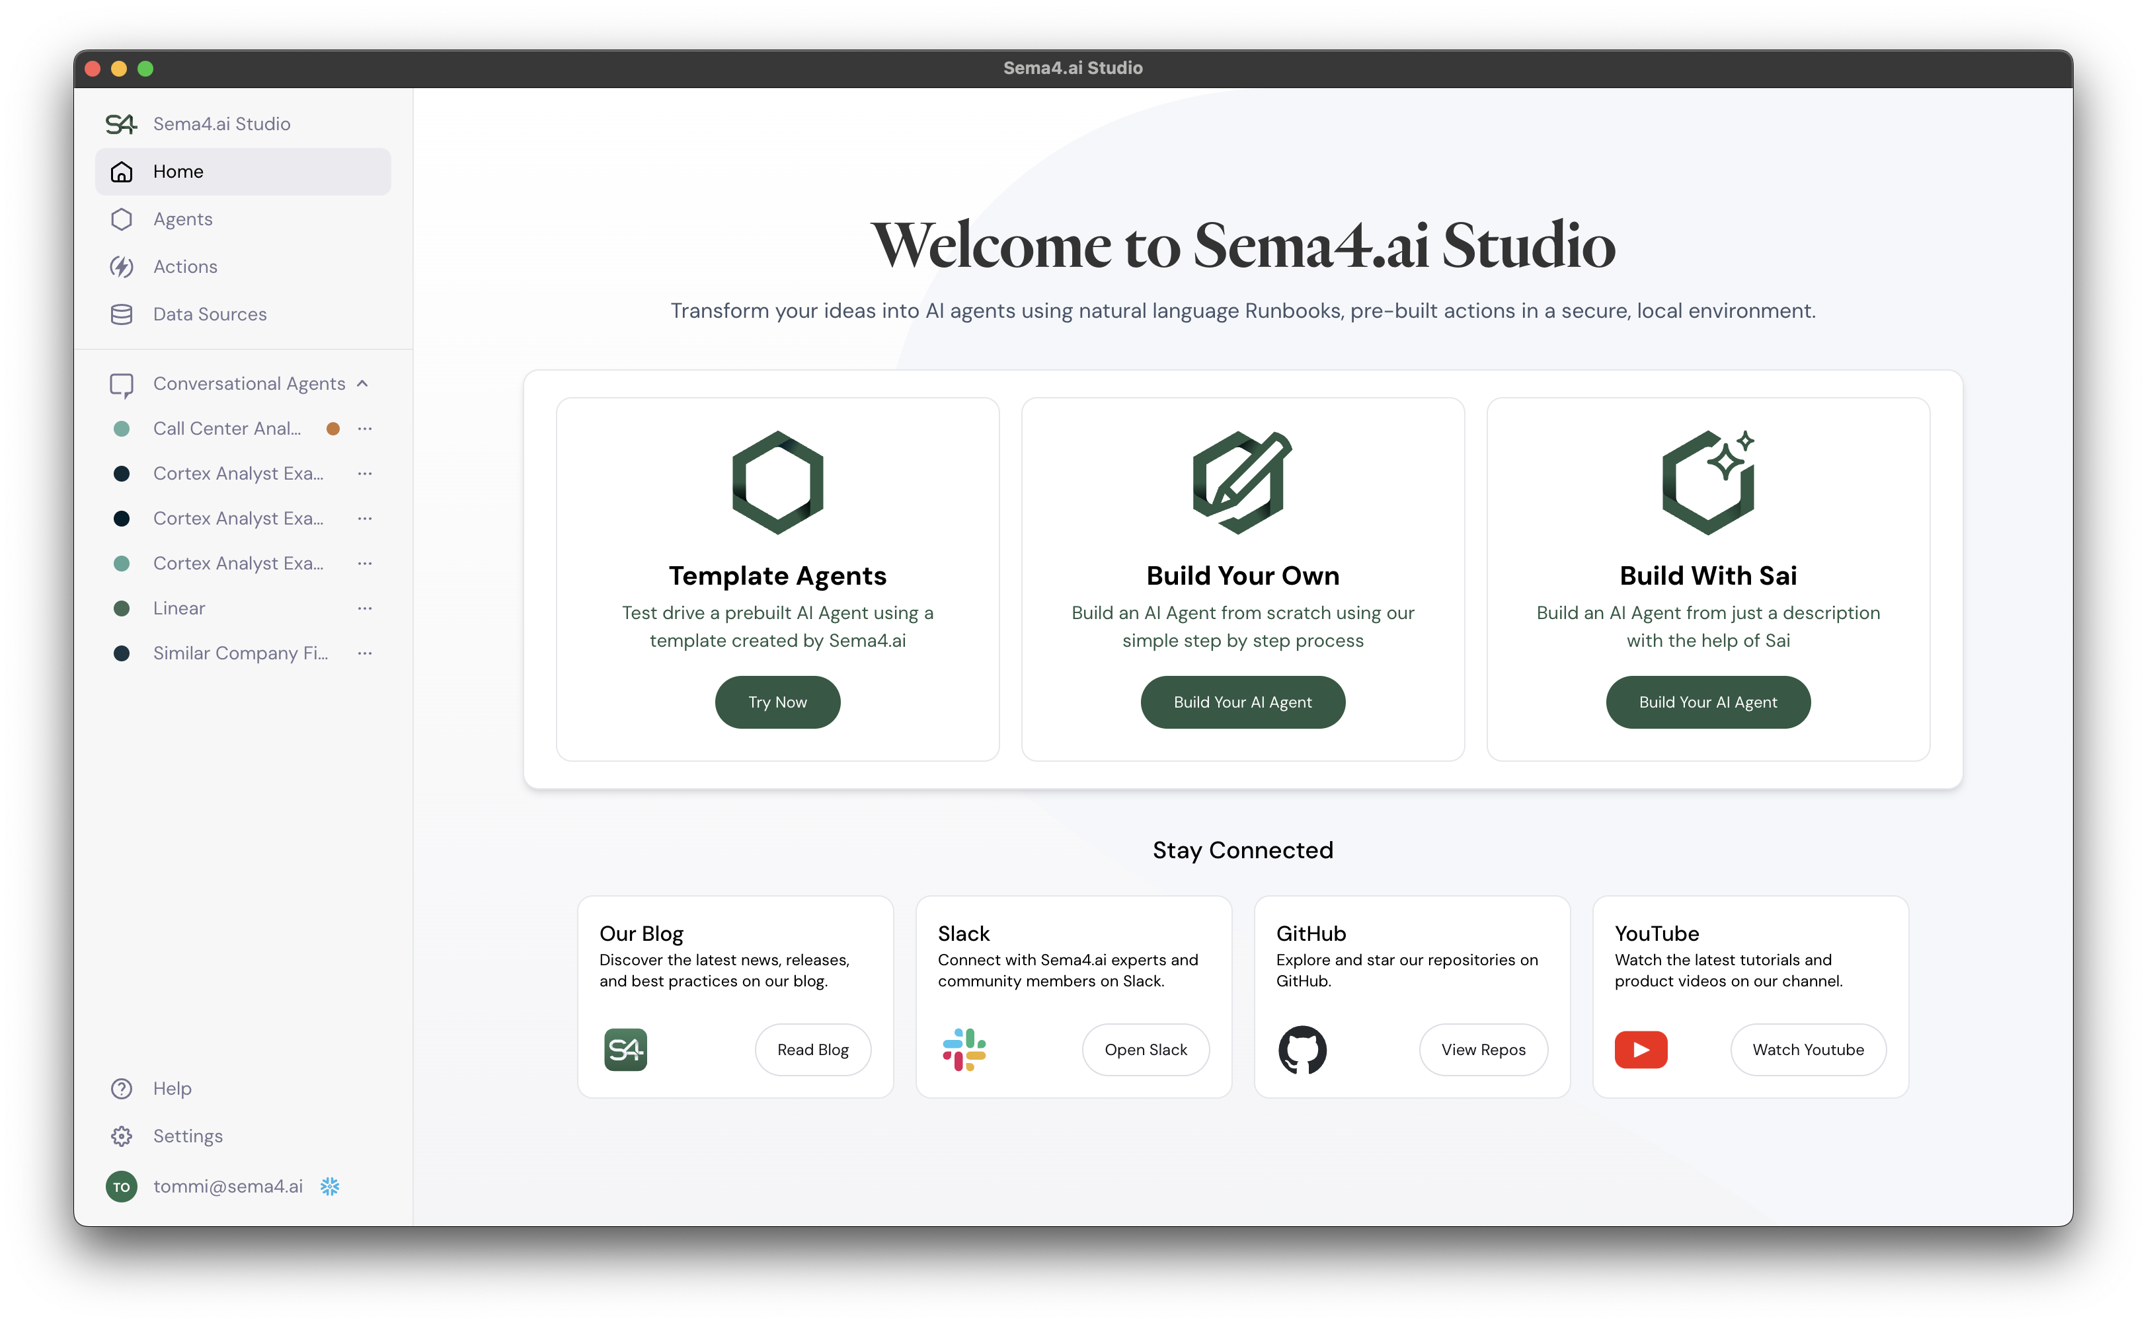Viewport: 2147px width, 1324px height.
Task: Click the Settings gear icon
Action: [x=122, y=1136]
